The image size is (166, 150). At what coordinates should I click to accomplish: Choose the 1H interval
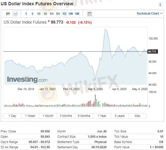51,14
